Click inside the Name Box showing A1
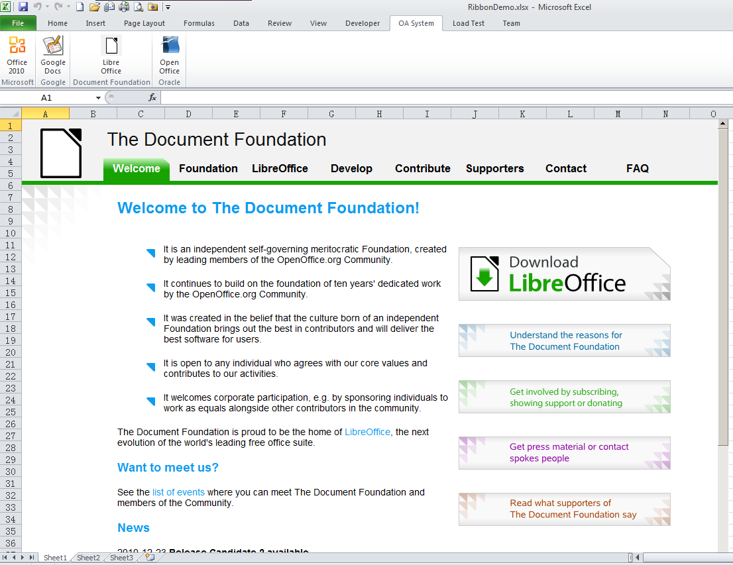This screenshot has width=733, height=565. [x=47, y=97]
